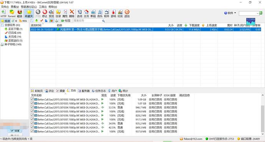
Task: Switch to the 统计 tab
Action: pos(123,91)
